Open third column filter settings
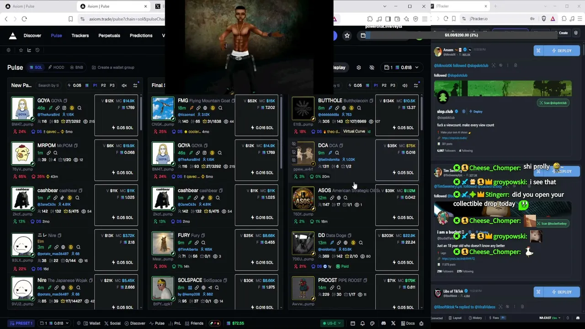This screenshot has width=585, height=329. 416,85
